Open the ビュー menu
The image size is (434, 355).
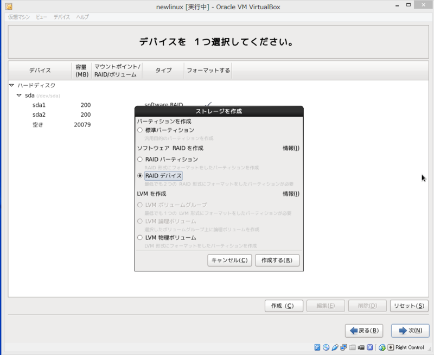tap(42, 17)
